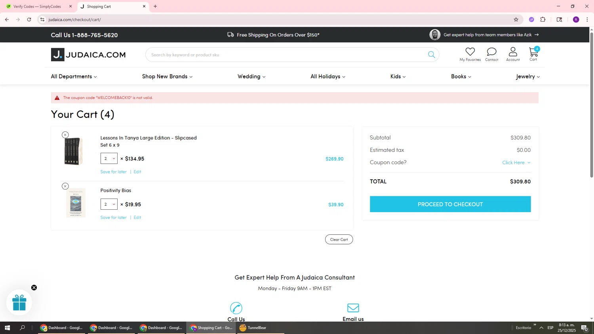Click Lessons In Tanya book thumbnail
Viewport: 594px width, 334px height.
[x=73, y=151]
